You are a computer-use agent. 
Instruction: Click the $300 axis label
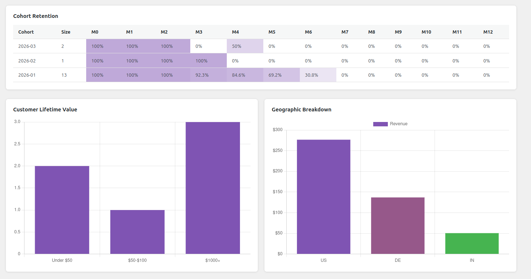pos(278,130)
